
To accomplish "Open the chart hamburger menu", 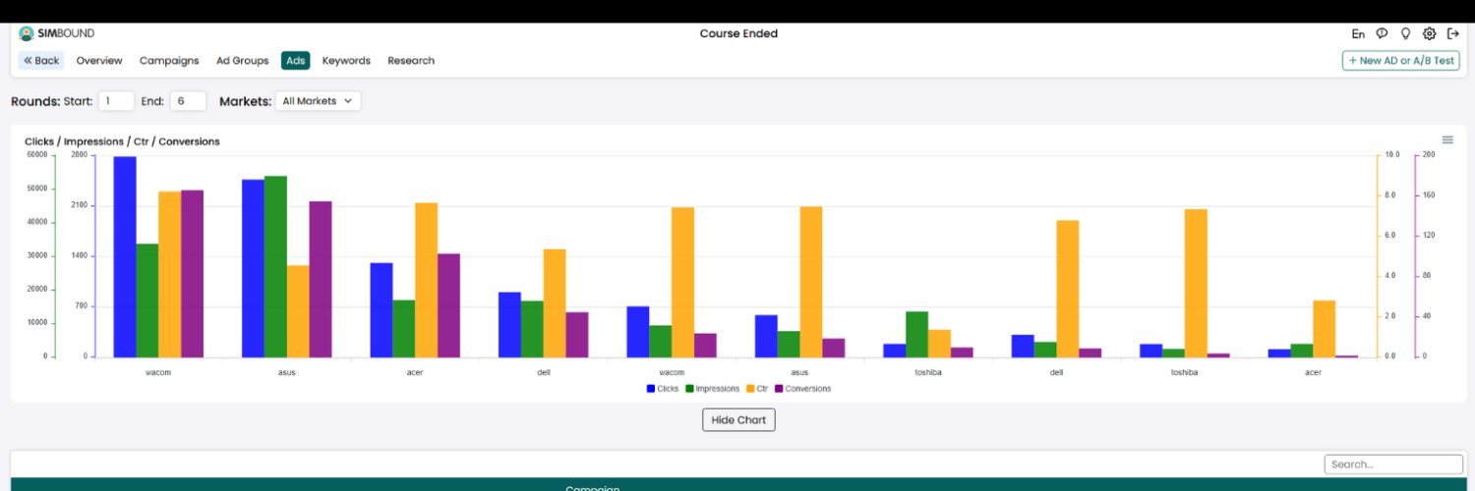I will (x=1447, y=139).
